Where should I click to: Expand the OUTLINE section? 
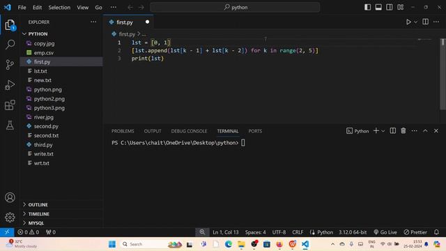click(x=61, y=204)
